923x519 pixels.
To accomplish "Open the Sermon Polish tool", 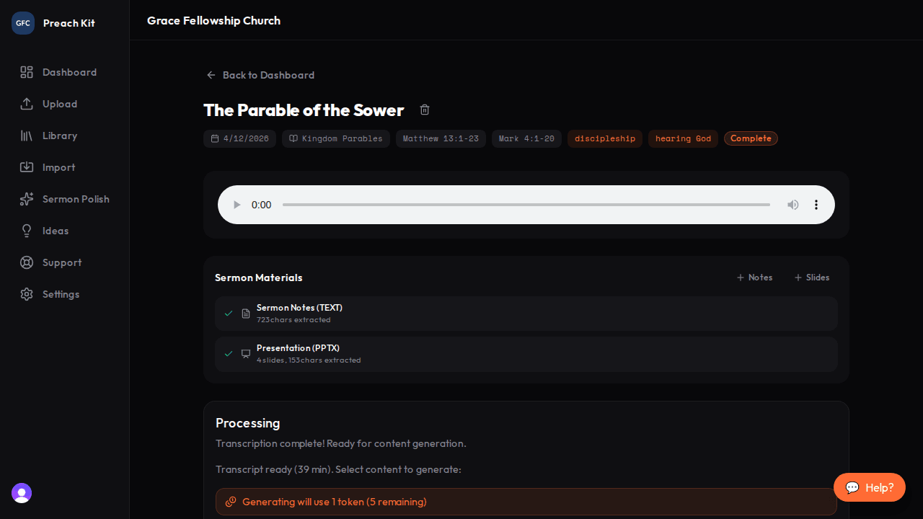I will point(27,199).
